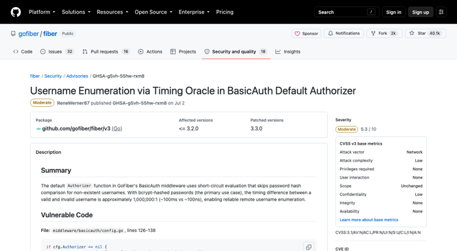Click the repository icon beside gofiber
Viewport: 457px width, 251px height.
click(13, 34)
